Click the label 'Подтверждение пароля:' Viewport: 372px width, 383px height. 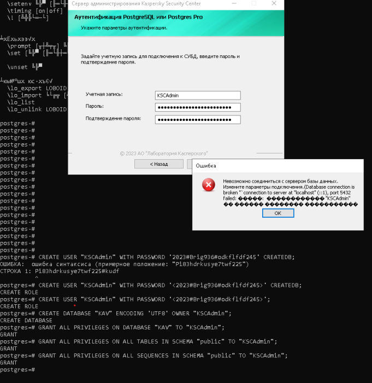[113, 119]
